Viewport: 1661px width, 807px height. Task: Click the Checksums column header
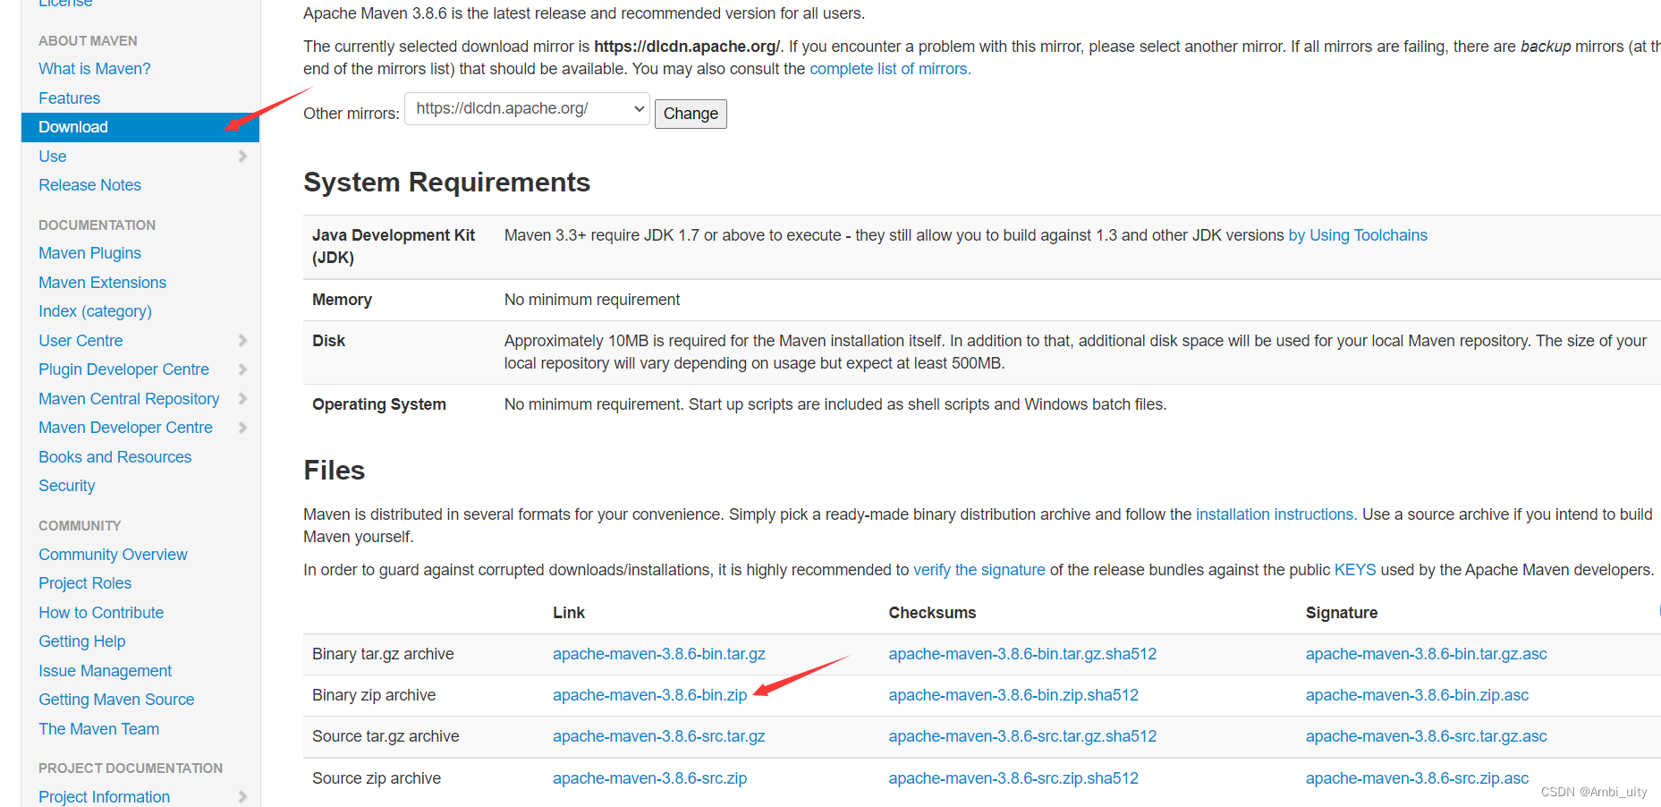[x=932, y=613]
